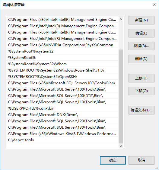The height and width of the screenshot is (170, 159).
Task: Select the bare %SystemRoot% entry
Action: tap(62, 58)
